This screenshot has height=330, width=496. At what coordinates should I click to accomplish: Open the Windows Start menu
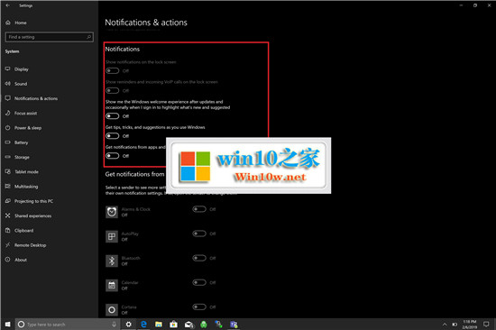(x=7, y=325)
